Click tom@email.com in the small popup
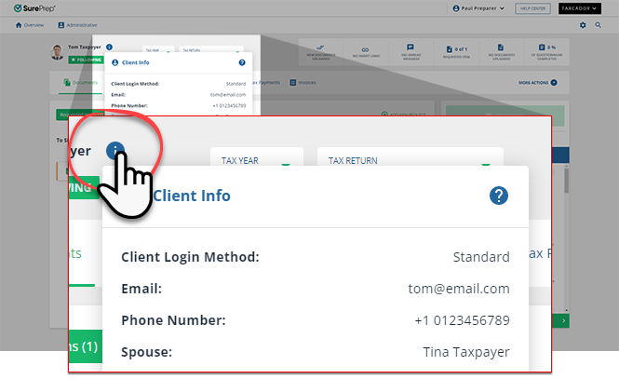 tap(228, 95)
